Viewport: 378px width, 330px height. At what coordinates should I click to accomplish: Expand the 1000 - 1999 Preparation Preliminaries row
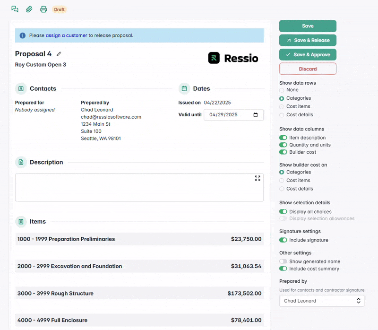click(x=139, y=239)
